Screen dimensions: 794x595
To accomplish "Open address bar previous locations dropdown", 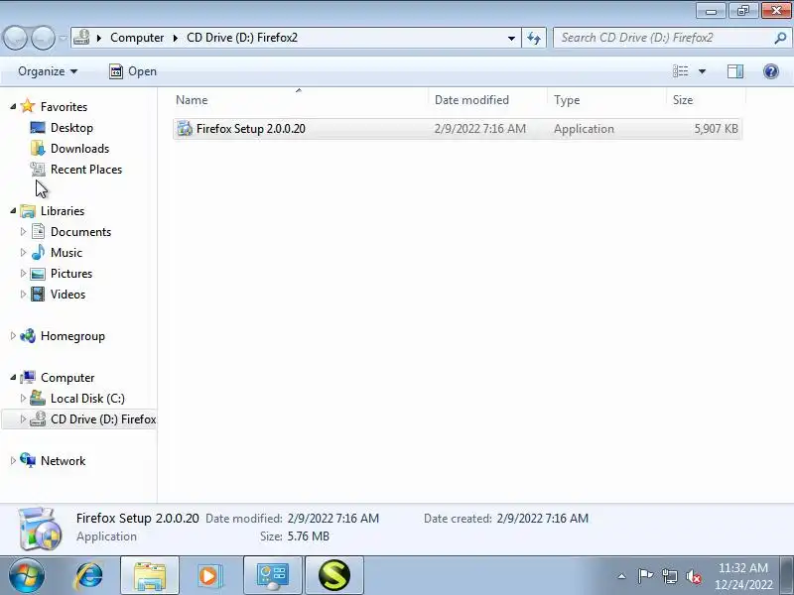I will tap(511, 38).
